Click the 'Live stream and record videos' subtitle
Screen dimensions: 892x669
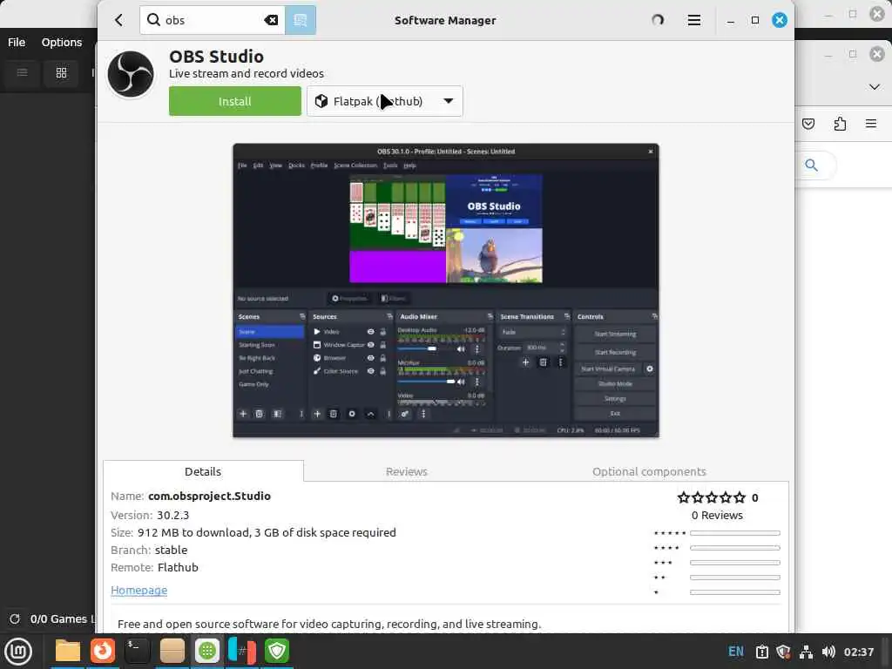coord(247,73)
